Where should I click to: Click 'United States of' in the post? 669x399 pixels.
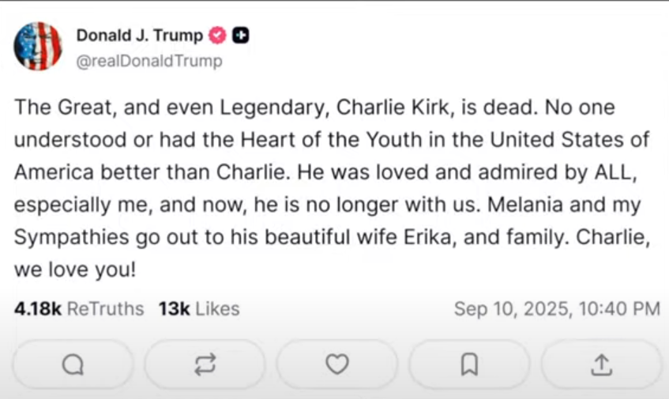pos(569,138)
